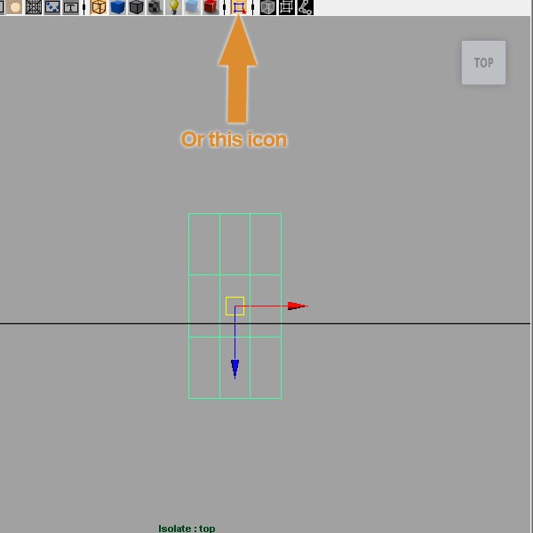Toggle the Safe Action icon
Viewport: 533px width, 533px height.
52,7
